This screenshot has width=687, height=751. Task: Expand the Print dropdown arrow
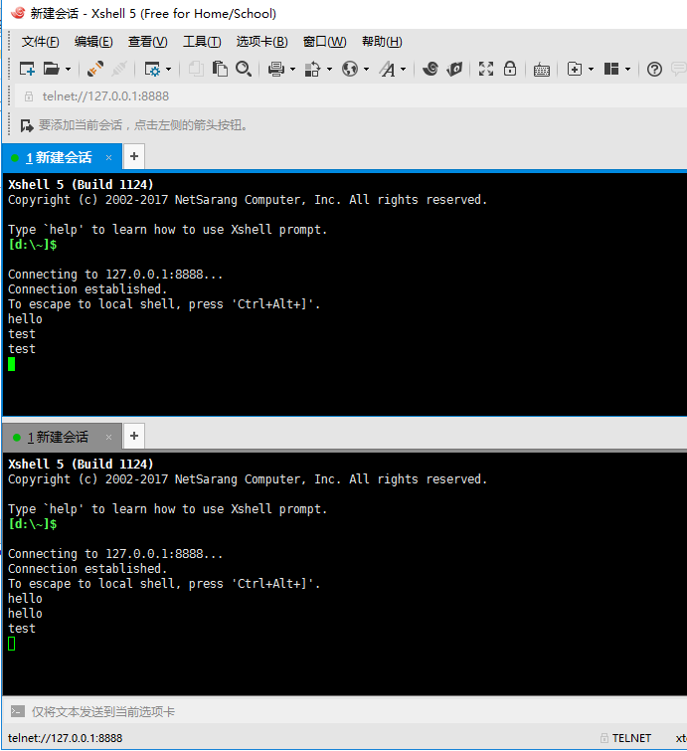(x=292, y=70)
